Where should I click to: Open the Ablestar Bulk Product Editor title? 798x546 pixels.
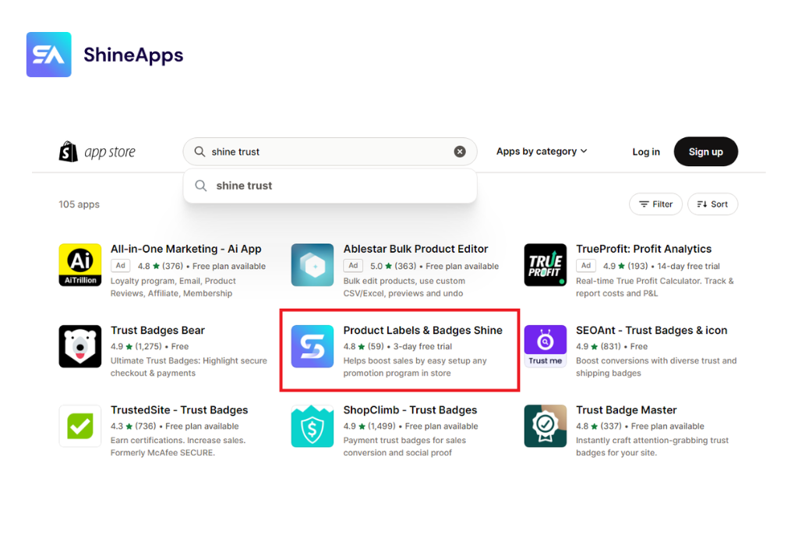415,249
